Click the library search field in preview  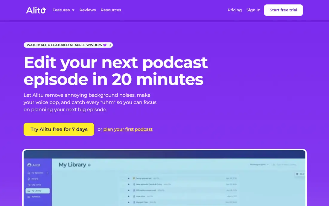(x=285, y=165)
